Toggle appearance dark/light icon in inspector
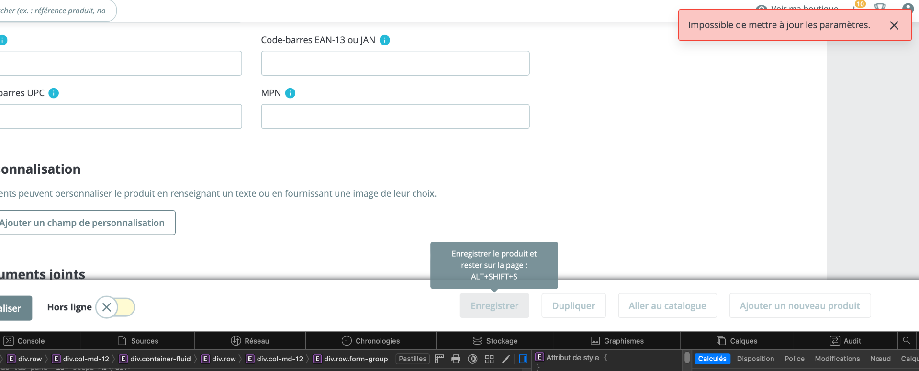The width and height of the screenshot is (919, 371). point(472,359)
